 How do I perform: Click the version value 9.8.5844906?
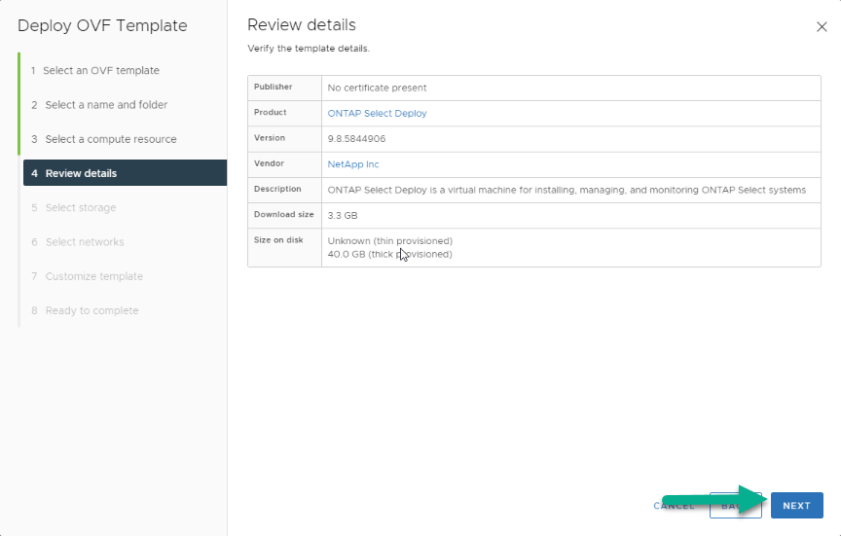(356, 139)
